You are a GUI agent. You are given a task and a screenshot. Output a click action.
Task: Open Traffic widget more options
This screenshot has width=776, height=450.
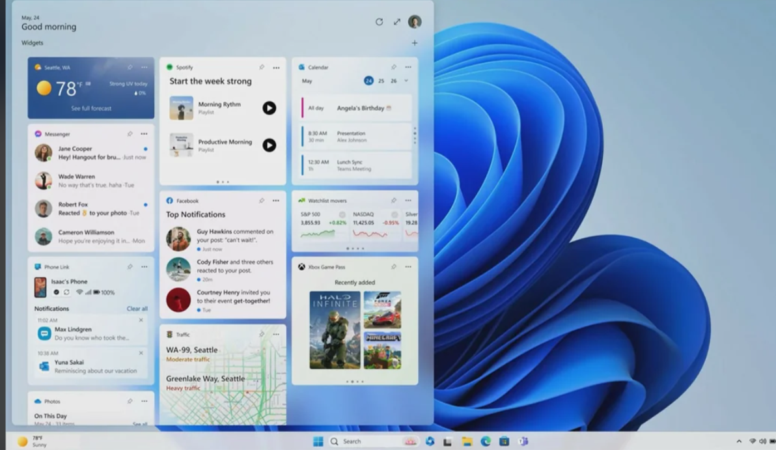tap(276, 334)
